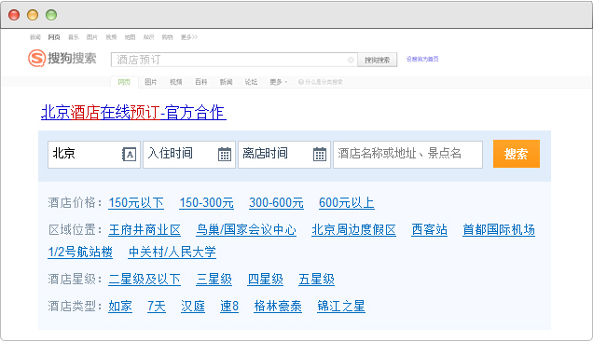Click the city selector icon beside 北京

[129, 154]
